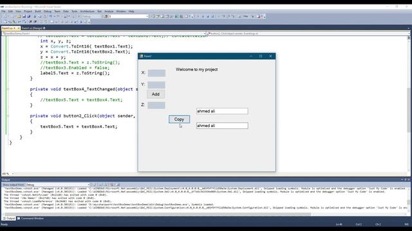Close the Output panel
This screenshot has height=231, width=412.
tap(409, 180)
